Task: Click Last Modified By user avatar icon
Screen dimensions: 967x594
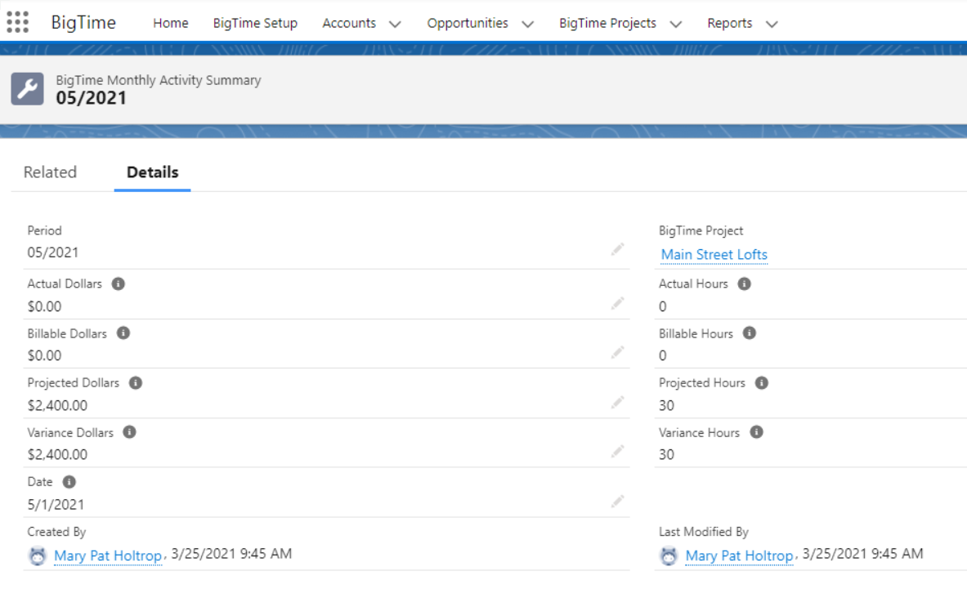Action: coord(669,556)
